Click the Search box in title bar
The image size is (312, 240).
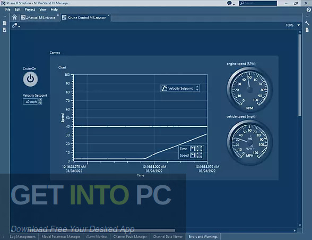258,3
